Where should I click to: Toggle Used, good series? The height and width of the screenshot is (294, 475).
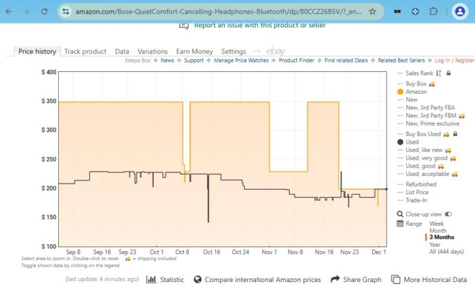click(420, 166)
